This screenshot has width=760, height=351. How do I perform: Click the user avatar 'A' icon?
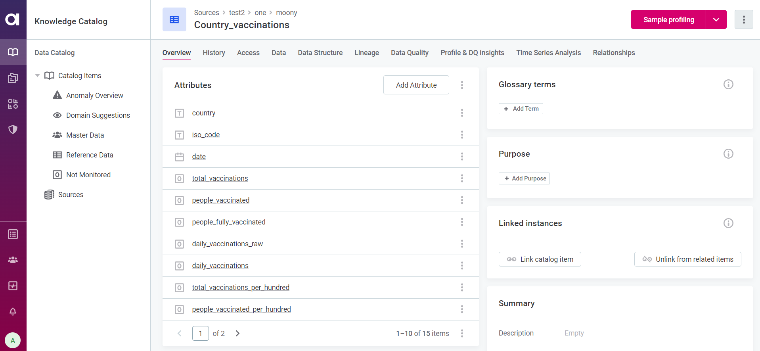13,340
